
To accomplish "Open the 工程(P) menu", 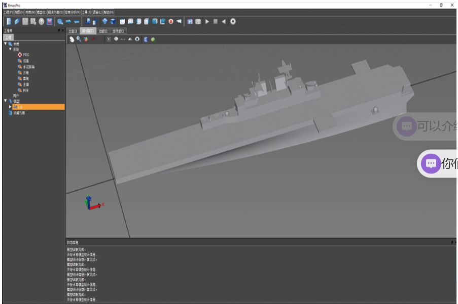I will [x=8, y=12].
